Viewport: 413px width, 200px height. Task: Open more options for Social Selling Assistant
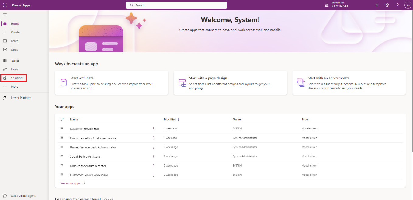(x=153, y=156)
